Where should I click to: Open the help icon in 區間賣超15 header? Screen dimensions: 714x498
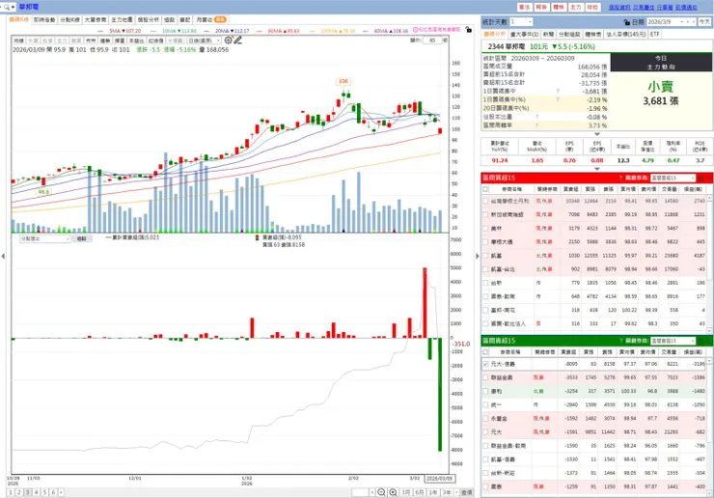tap(620, 341)
